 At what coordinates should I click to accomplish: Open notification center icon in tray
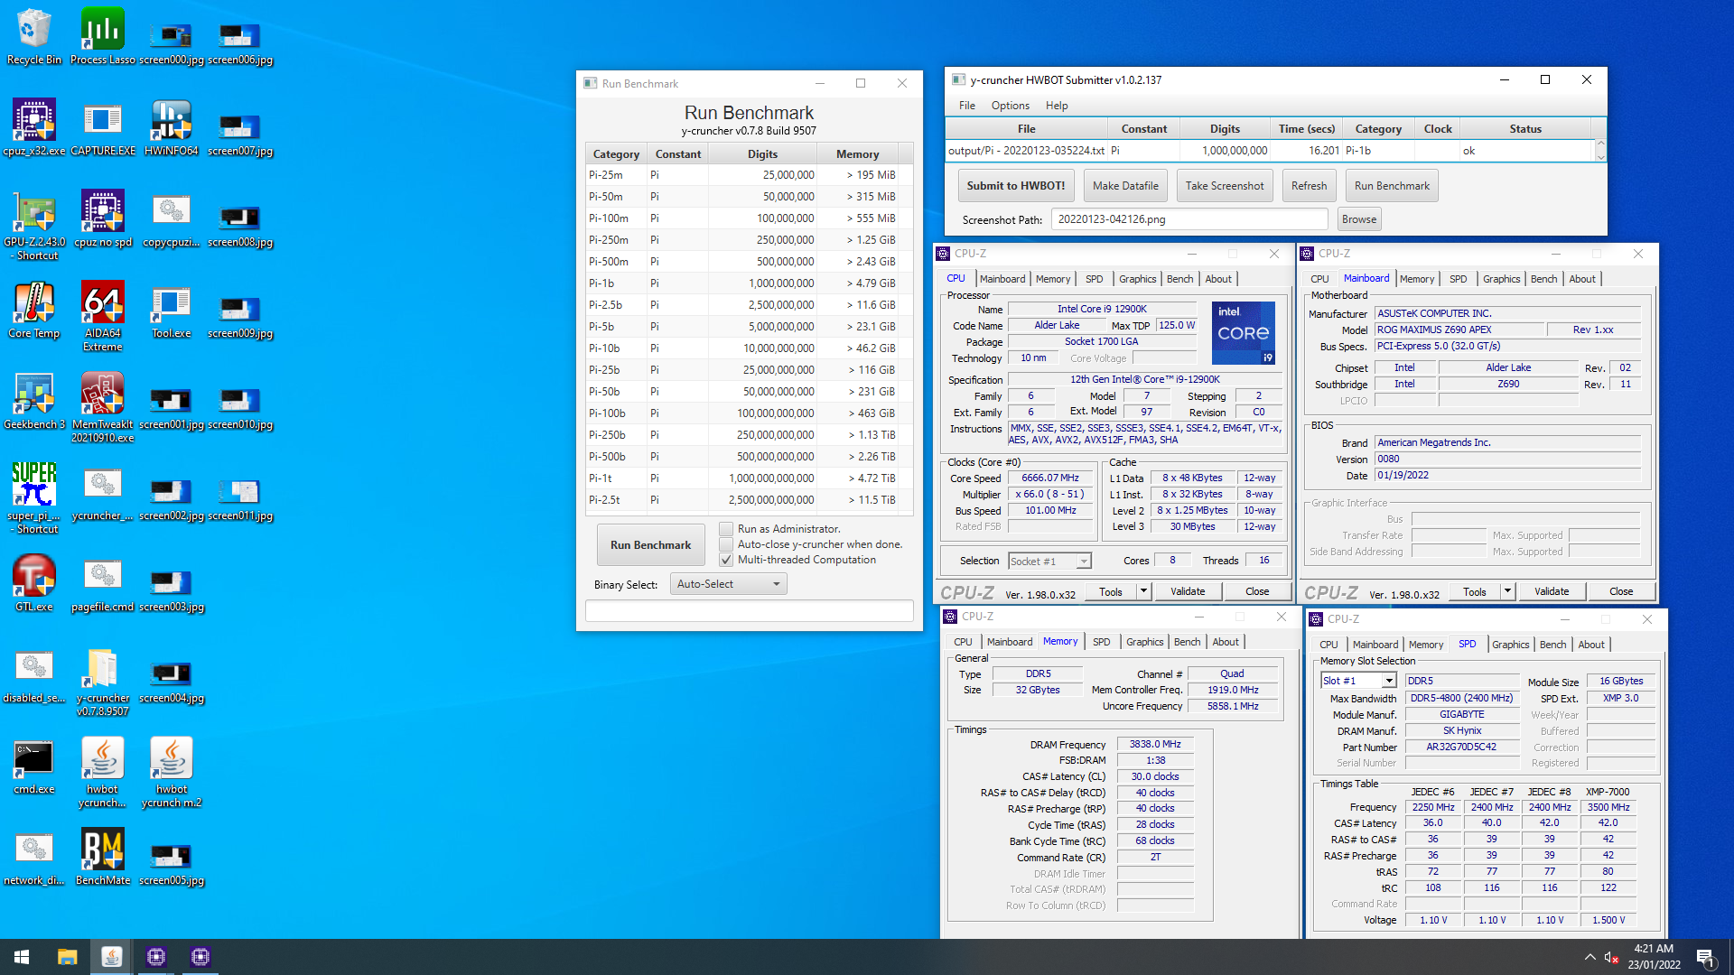pyautogui.click(x=1706, y=957)
